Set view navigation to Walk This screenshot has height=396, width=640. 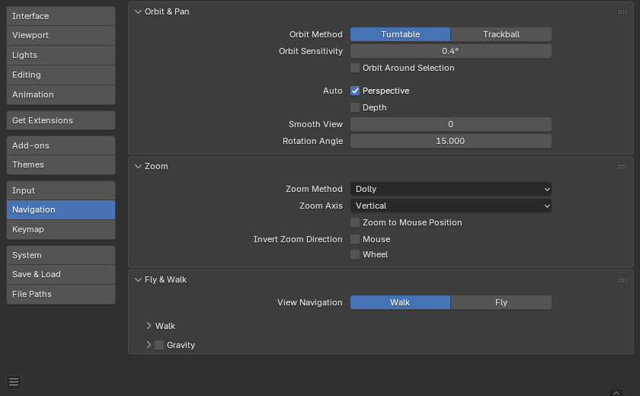pos(401,302)
